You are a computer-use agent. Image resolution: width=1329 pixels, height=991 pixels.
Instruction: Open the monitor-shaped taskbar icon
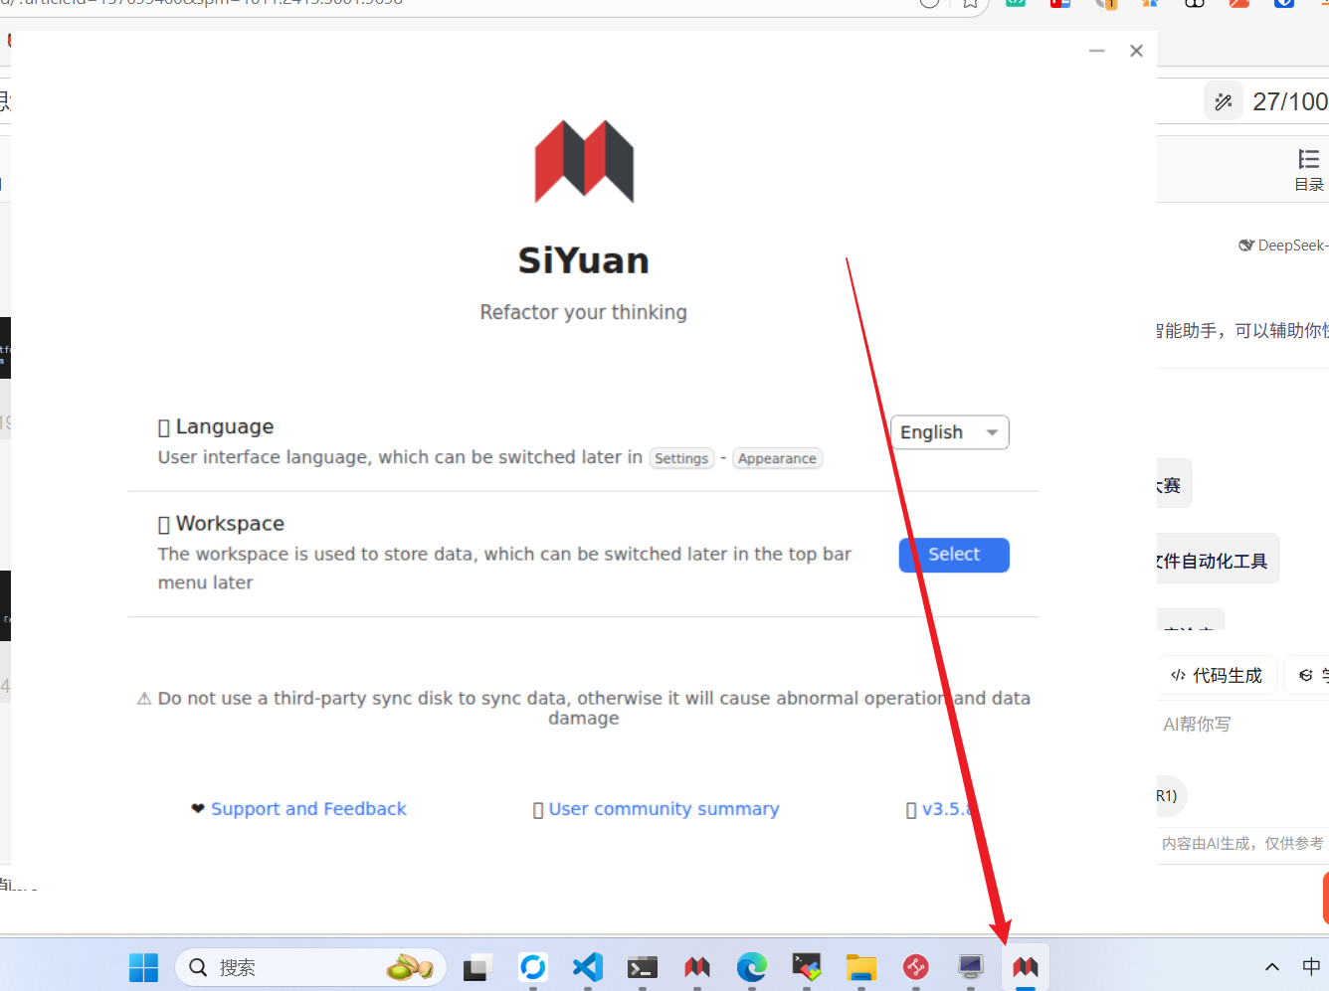pyautogui.click(x=971, y=967)
